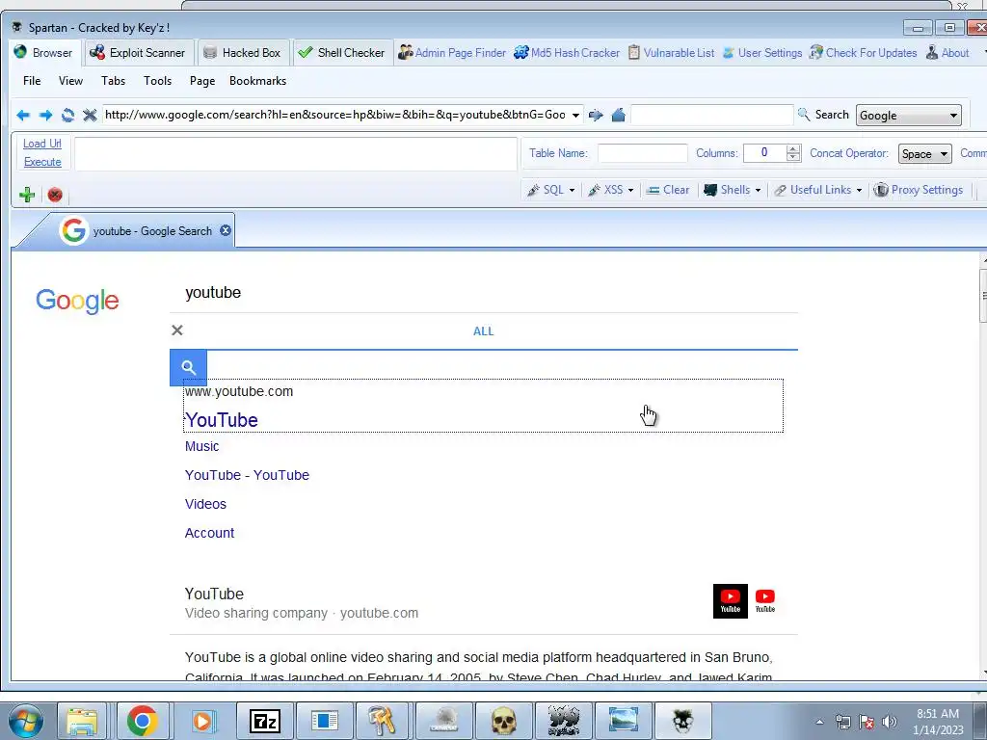Click the query input box beside Load Url
The width and height of the screenshot is (987, 740).
[295, 154]
